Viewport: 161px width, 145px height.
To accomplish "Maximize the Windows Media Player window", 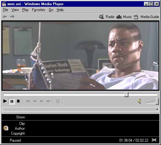I will [x=151, y=4].
